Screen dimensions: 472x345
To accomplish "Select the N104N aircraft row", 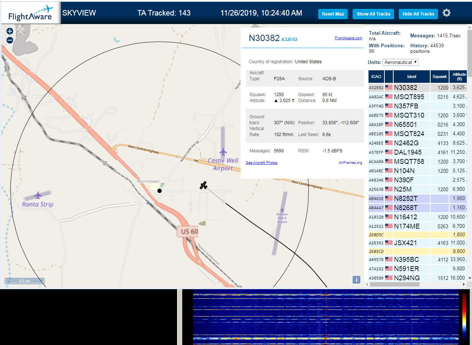I will pyautogui.click(x=418, y=171).
